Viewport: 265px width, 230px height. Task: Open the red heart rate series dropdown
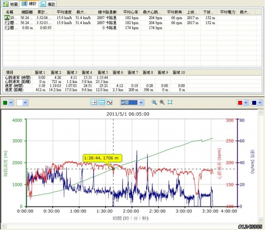[x=246, y=103]
